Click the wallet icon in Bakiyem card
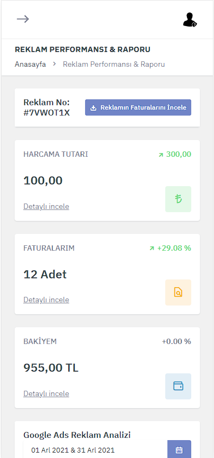Viewport: 214px width, 458px height. click(178, 386)
